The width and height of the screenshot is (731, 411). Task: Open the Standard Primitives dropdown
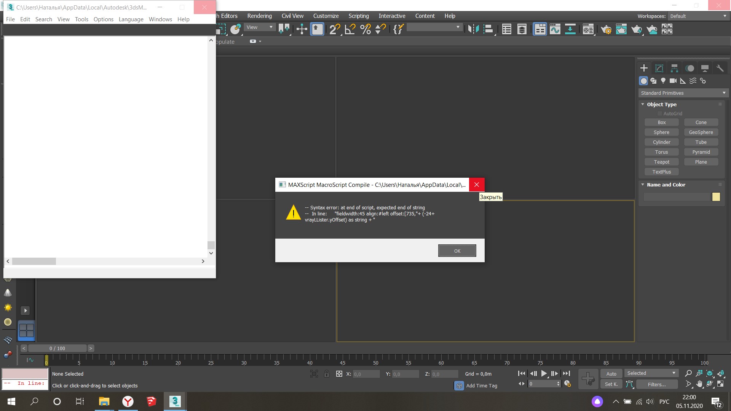(683, 93)
